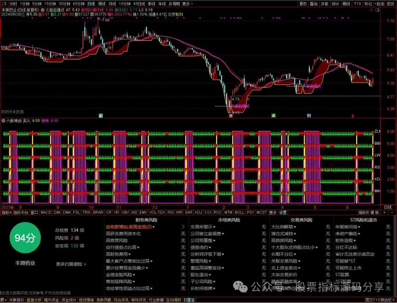Viewport: 397px width, 303px height.
Task: Expand 高质押风险 dropdown
Action: [283, 241]
